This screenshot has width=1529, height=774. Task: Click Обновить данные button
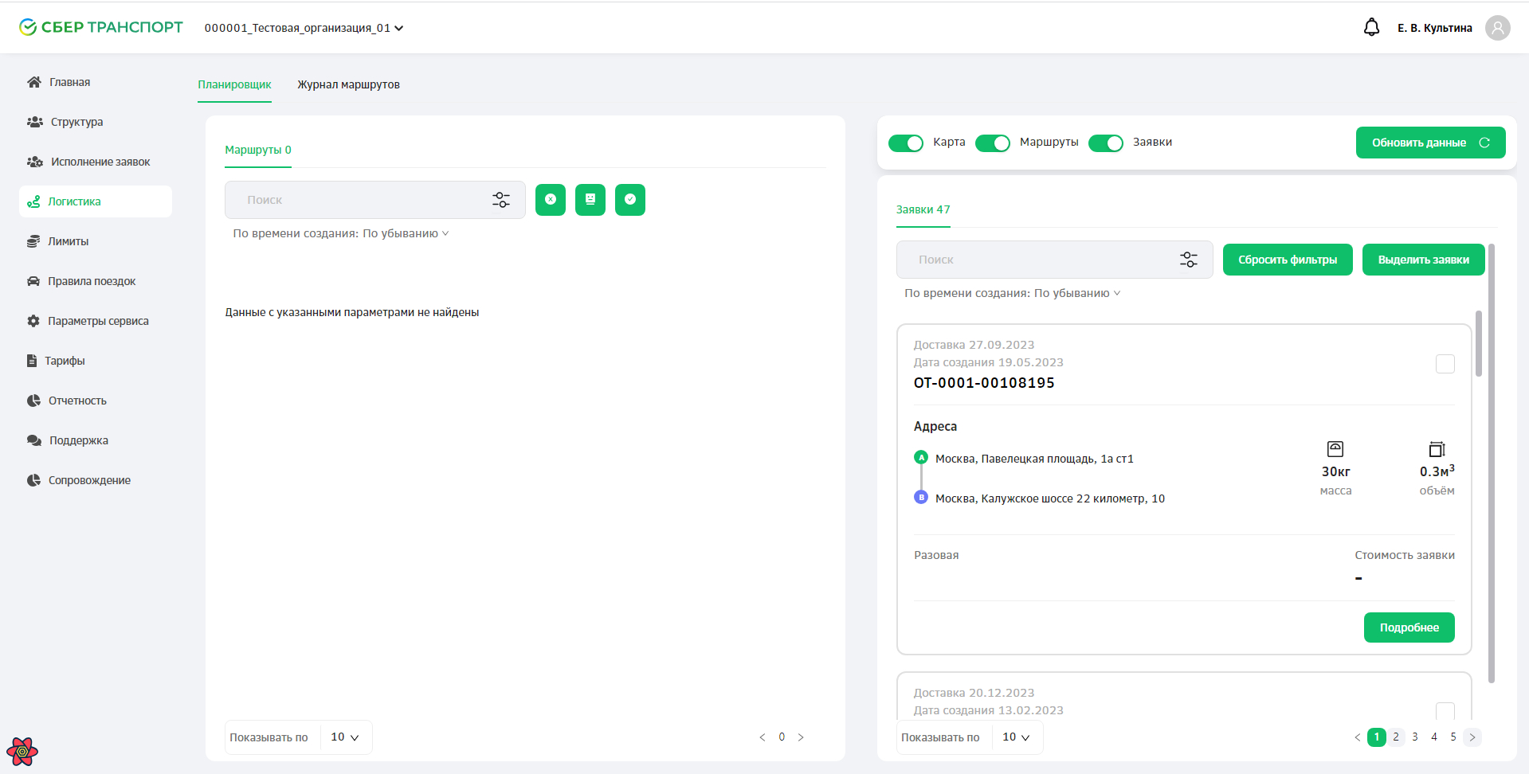pos(1431,143)
